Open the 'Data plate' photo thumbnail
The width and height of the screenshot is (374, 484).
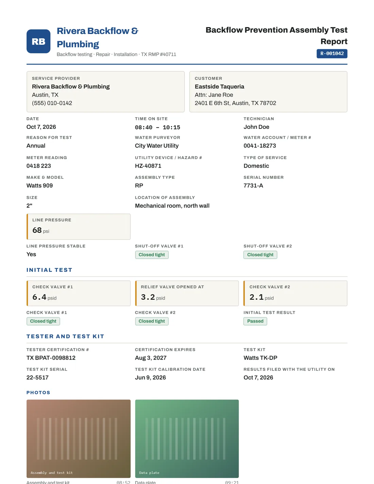pos(187,439)
